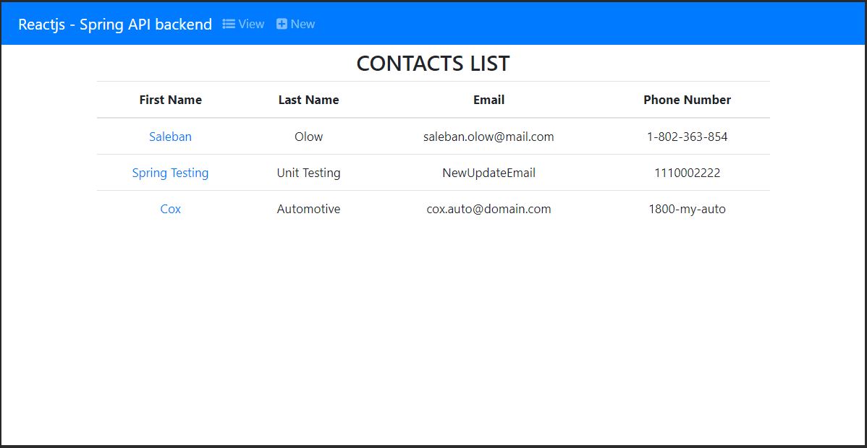Click the Last Name column header
Screen dimensions: 867x448
308,100
